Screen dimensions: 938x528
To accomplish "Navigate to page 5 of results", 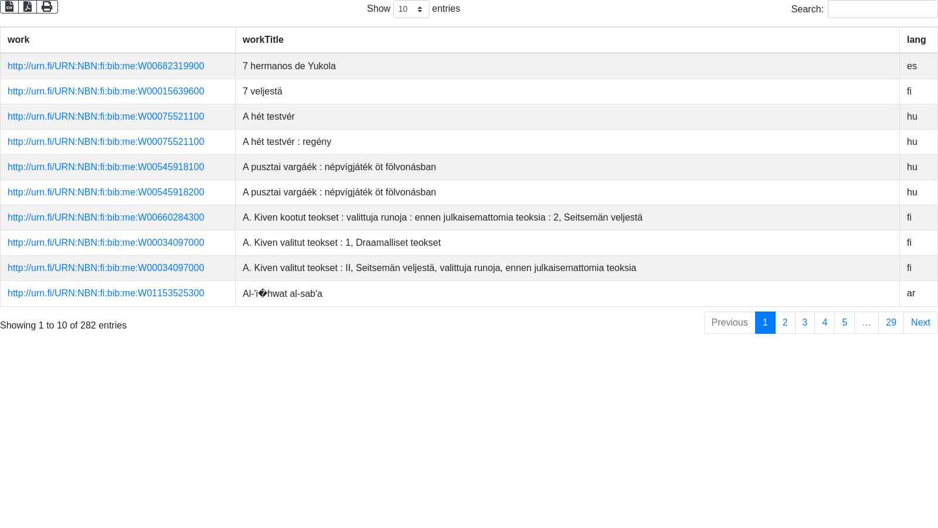I will [845, 323].
